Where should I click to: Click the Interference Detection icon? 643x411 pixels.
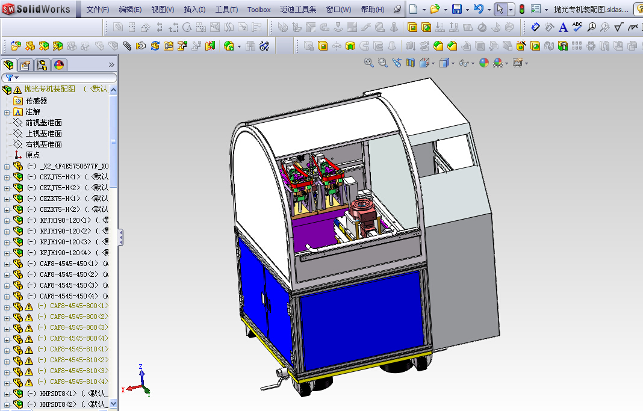coord(210,46)
